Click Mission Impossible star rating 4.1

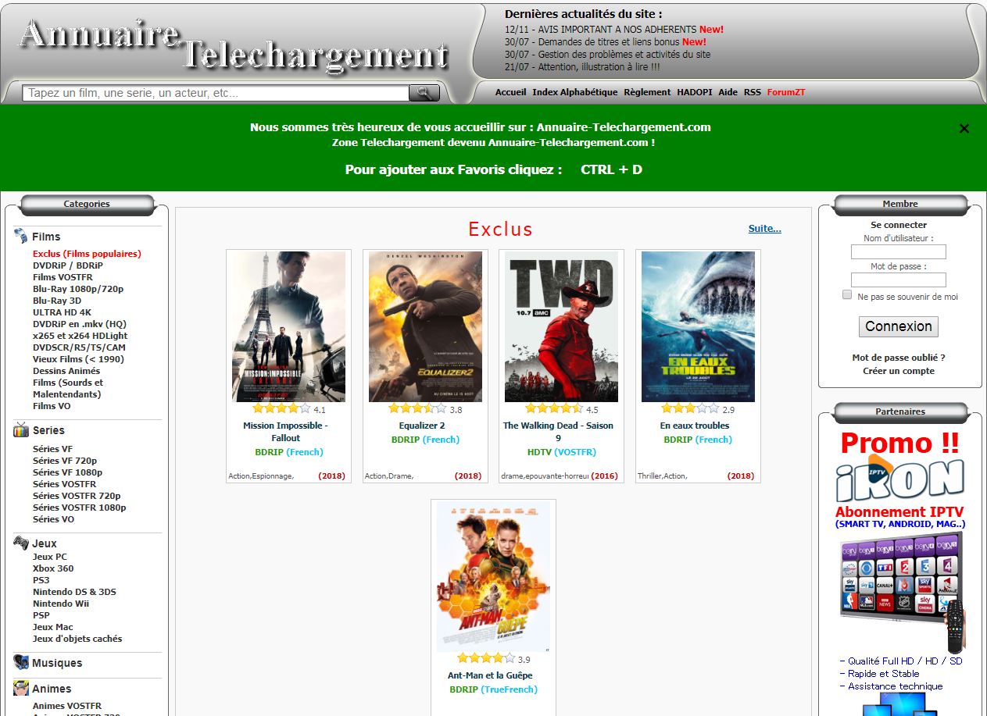click(x=281, y=408)
